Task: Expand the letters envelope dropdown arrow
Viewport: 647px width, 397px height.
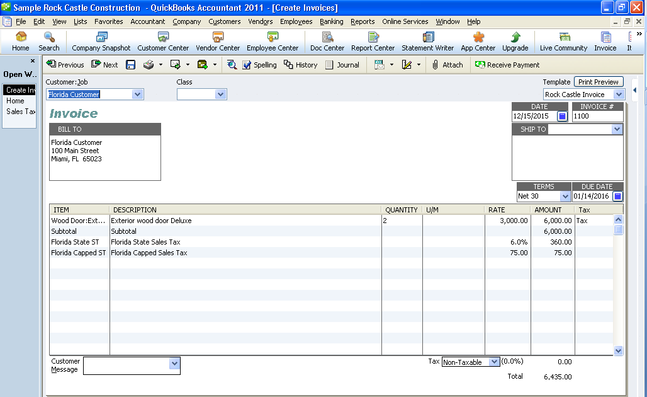Action: pos(391,64)
